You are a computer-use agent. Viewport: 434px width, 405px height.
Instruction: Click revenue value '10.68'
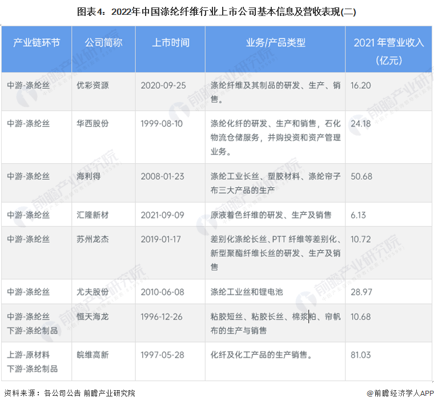(361, 317)
